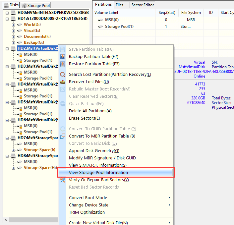Click the Restore Partition Table icon

click(x=63, y=64)
